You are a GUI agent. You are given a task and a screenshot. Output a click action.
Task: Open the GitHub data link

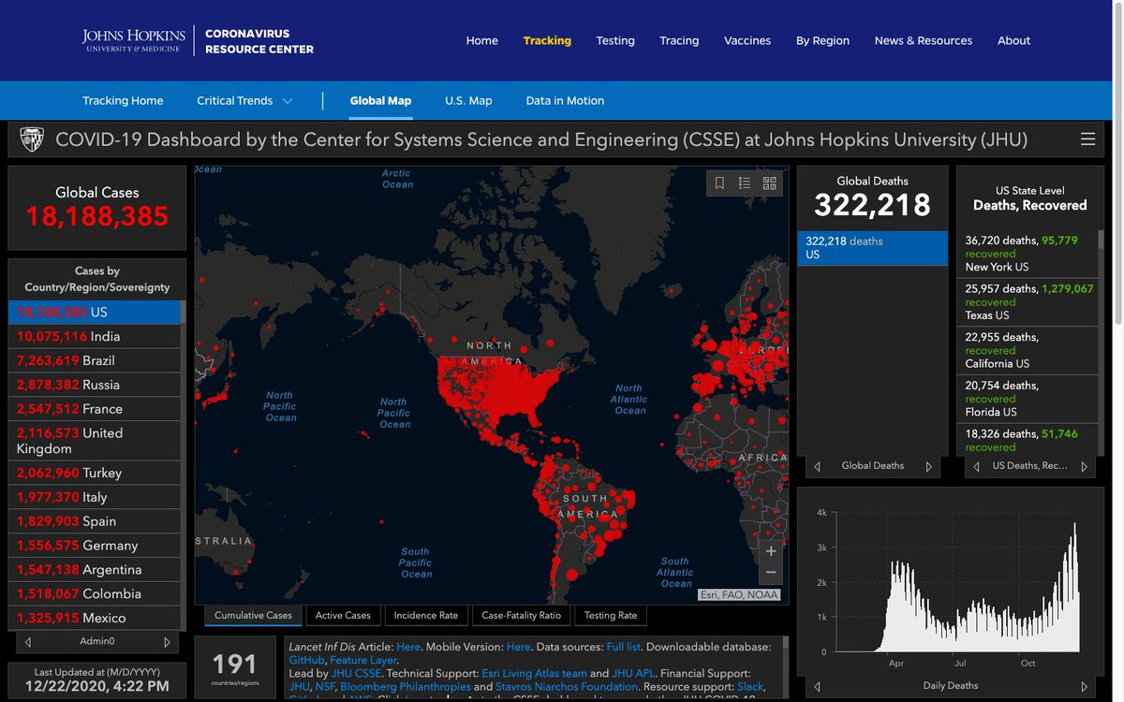306,660
